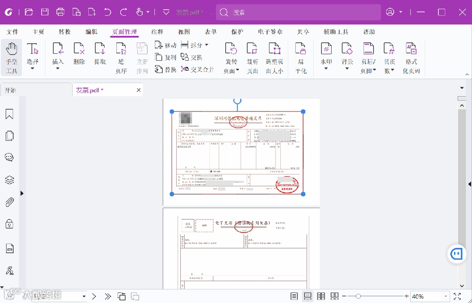Screen dimensions: 472x303
Task: Undo the last action
Action: click(108, 12)
